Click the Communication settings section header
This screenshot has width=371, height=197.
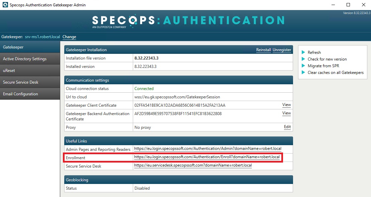tap(179, 80)
